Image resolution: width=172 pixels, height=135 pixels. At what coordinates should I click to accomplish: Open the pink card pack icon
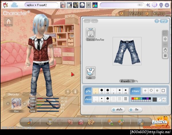click(70, 122)
